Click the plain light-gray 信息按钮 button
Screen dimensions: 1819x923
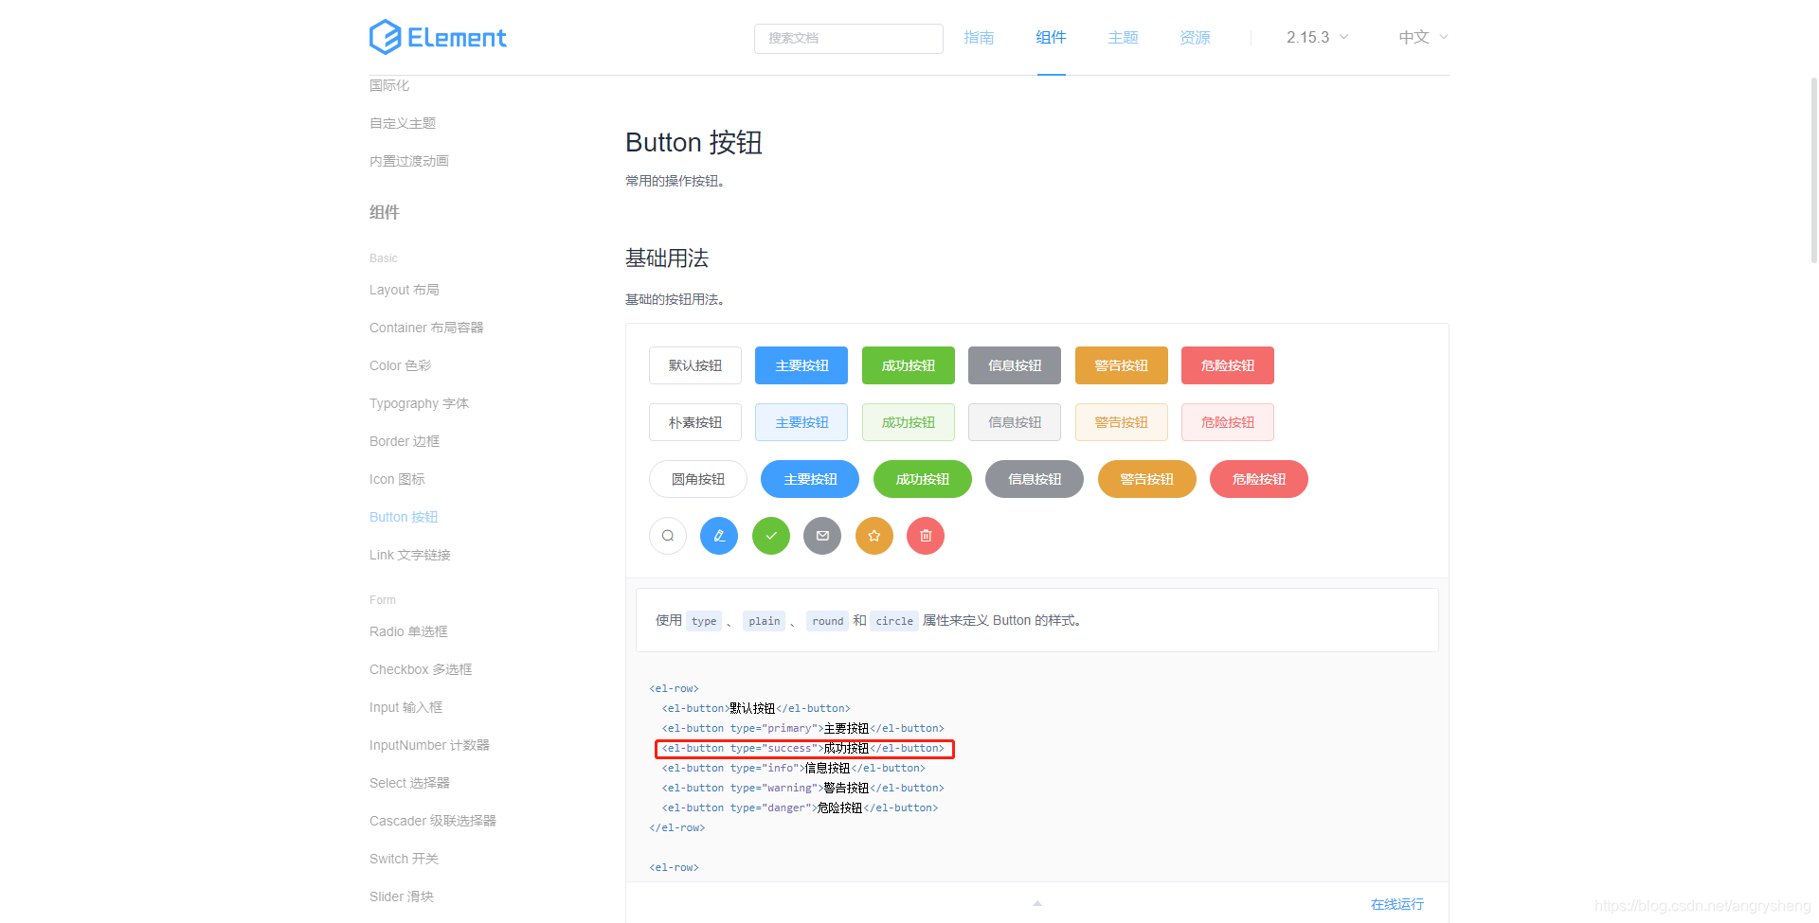pos(1015,422)
